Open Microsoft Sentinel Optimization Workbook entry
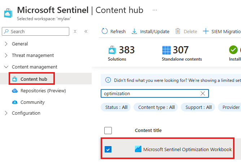This screenshot has height=163, width=241. [x=187, y=149]
